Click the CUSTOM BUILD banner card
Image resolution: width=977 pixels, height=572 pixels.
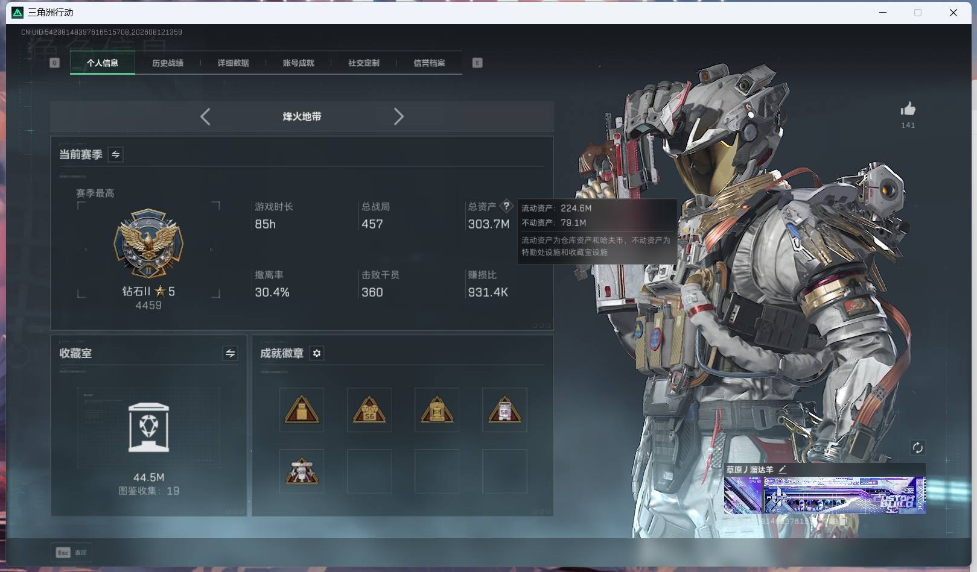pos(844,495)
